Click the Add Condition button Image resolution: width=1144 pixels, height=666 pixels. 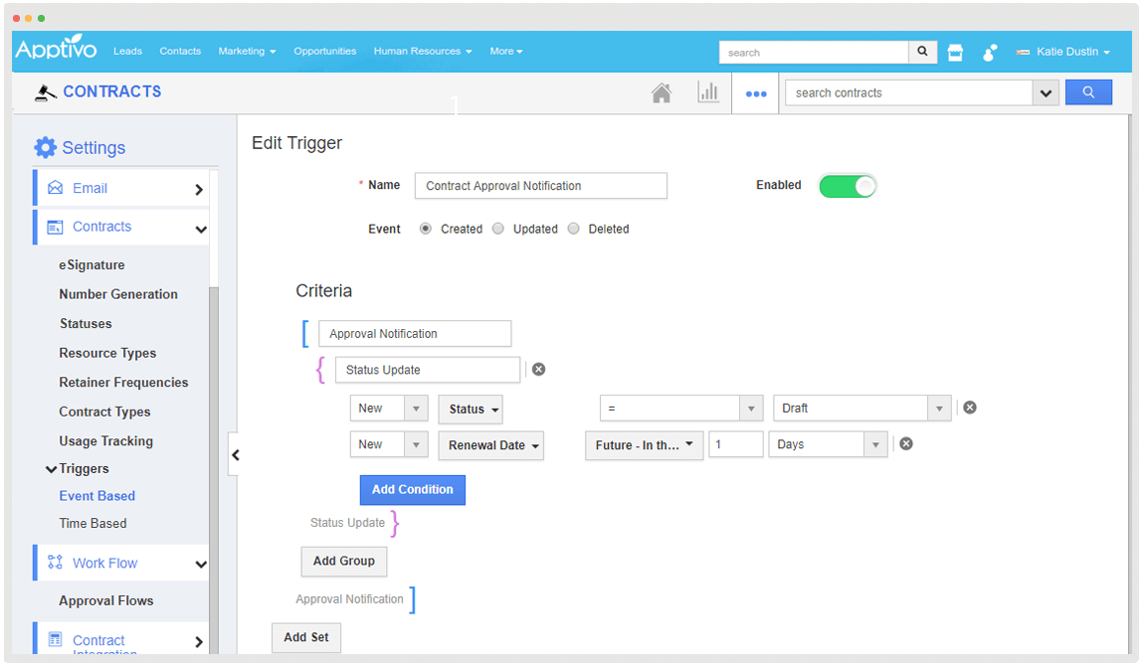point(412,490)
